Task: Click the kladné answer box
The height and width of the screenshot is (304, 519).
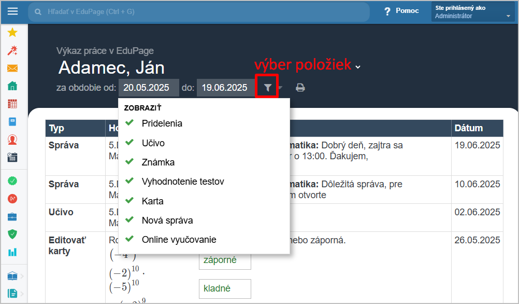Action: click(x=225, y=288)
